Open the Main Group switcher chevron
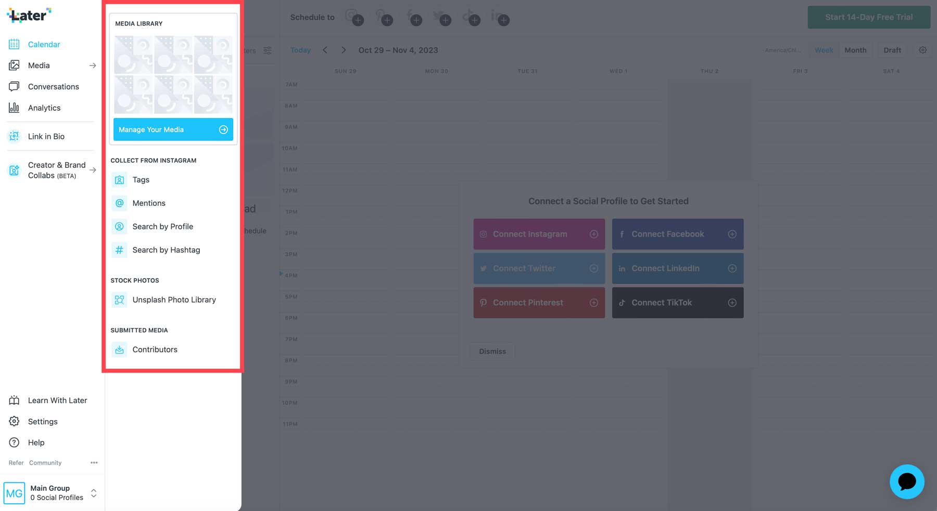Viewport: 937px width, 511px height. [94, 493]
